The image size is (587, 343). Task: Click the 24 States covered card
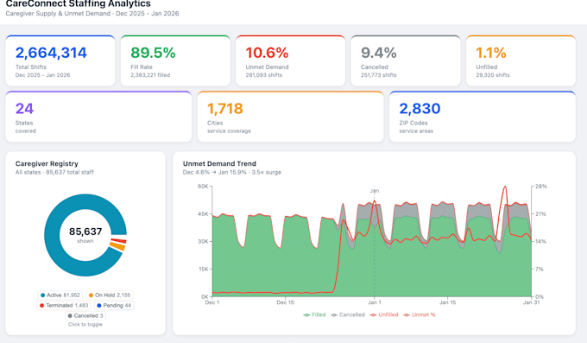[98, 117]
